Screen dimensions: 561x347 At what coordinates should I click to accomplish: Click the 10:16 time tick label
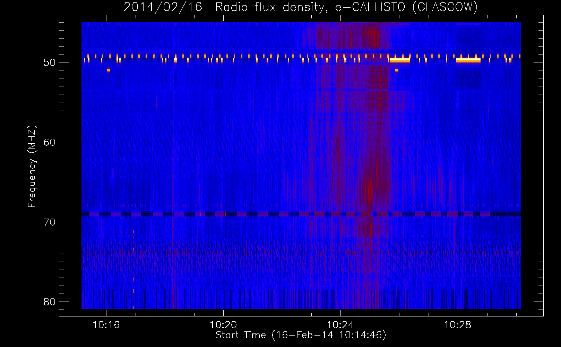pyautogui.click(x=106, y=325)
